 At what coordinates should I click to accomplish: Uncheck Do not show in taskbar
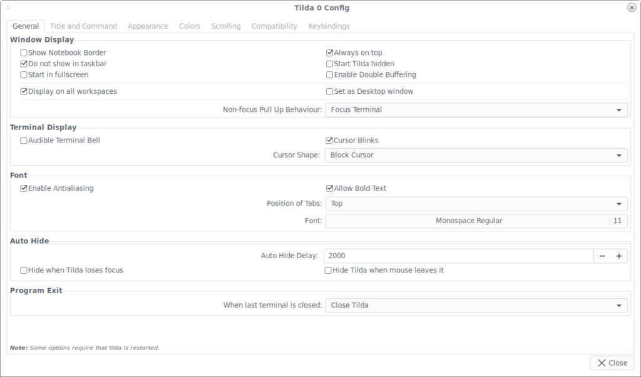point(23,63)
